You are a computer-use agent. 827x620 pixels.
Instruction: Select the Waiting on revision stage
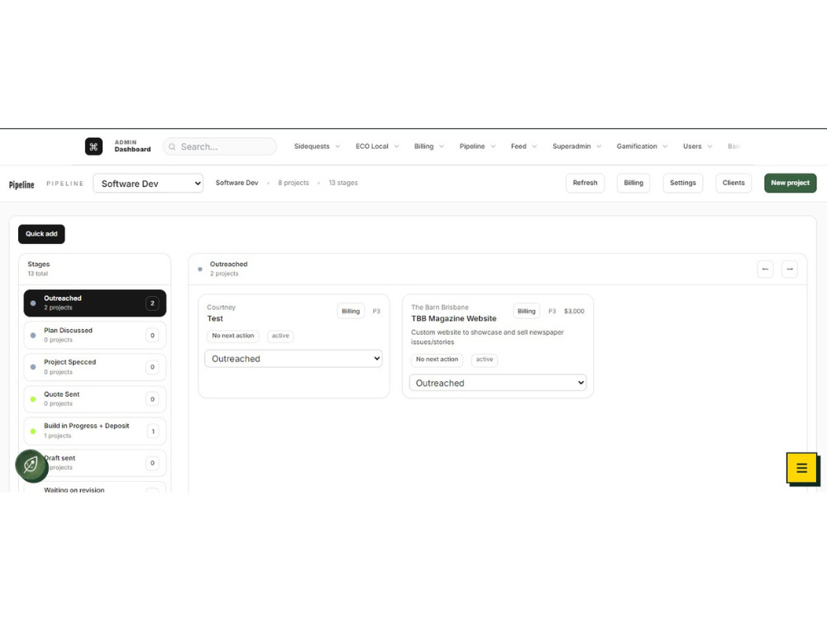95,489
